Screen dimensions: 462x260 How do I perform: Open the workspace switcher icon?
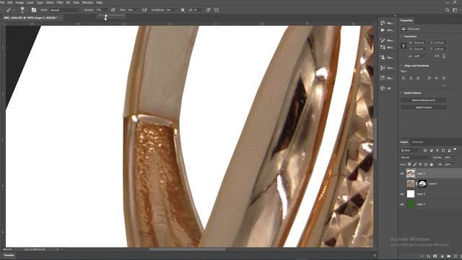coord(455,10)
